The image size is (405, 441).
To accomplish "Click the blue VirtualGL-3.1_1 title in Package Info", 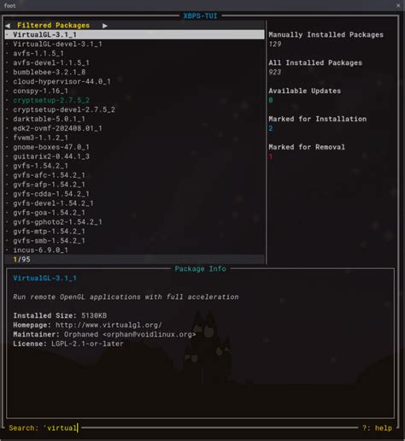I will tap(44, 278).
